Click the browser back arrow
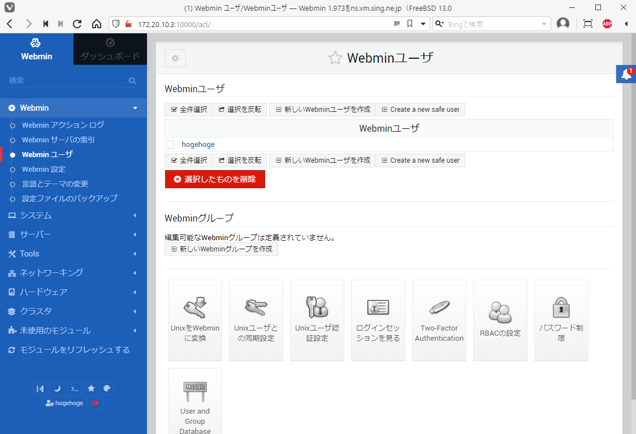The image size is (636, 434). click(10, 24)
